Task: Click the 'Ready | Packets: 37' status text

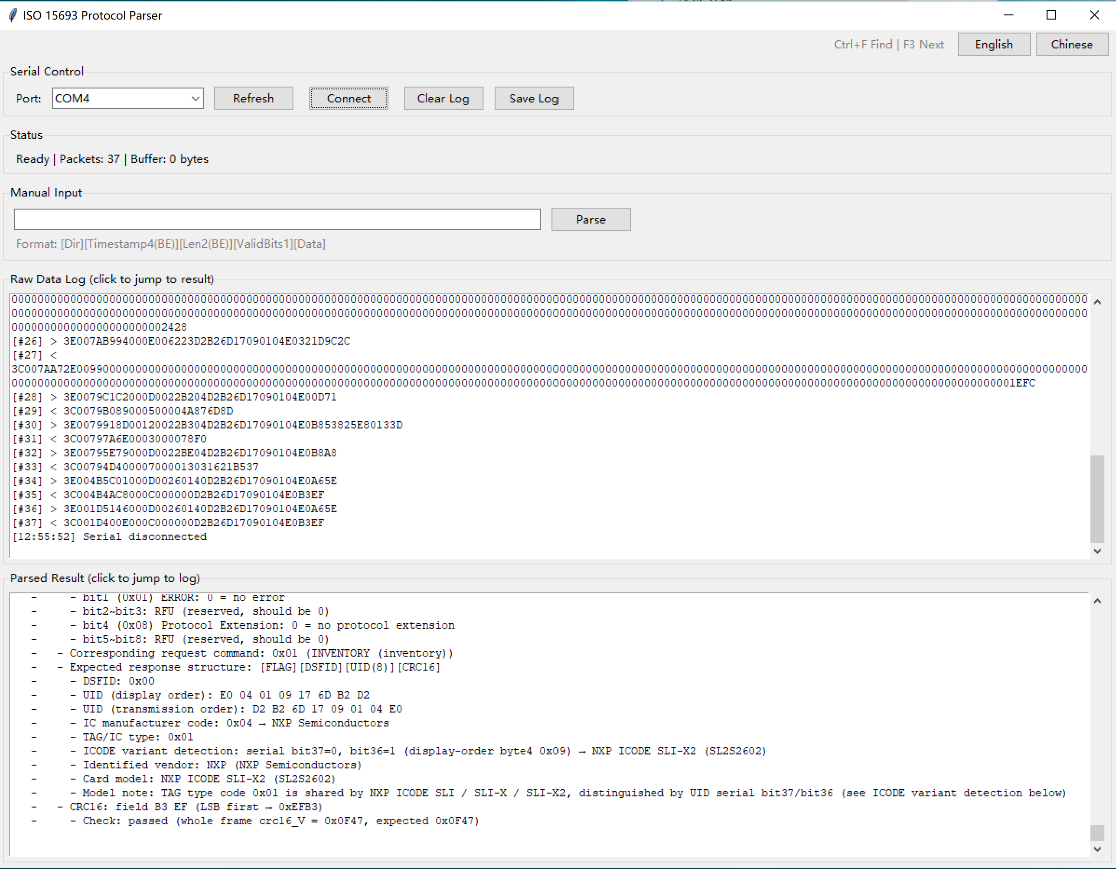Action: pos(112,159)
